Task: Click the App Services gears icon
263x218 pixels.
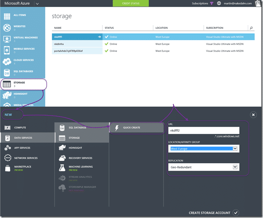Action: 8,148
